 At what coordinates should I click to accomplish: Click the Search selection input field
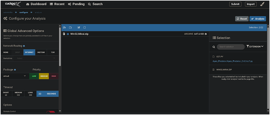coord(231,47)
